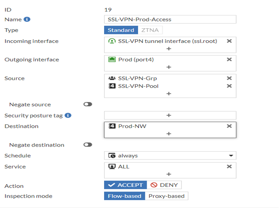The height and width of the screenshot is (210, 280).
Task: Select Flow-based inspection mode
Action: (x=124, y=196)
